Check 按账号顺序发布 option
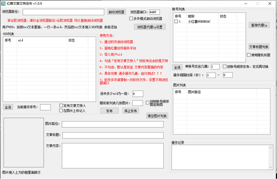 click(x=225, y=66)
